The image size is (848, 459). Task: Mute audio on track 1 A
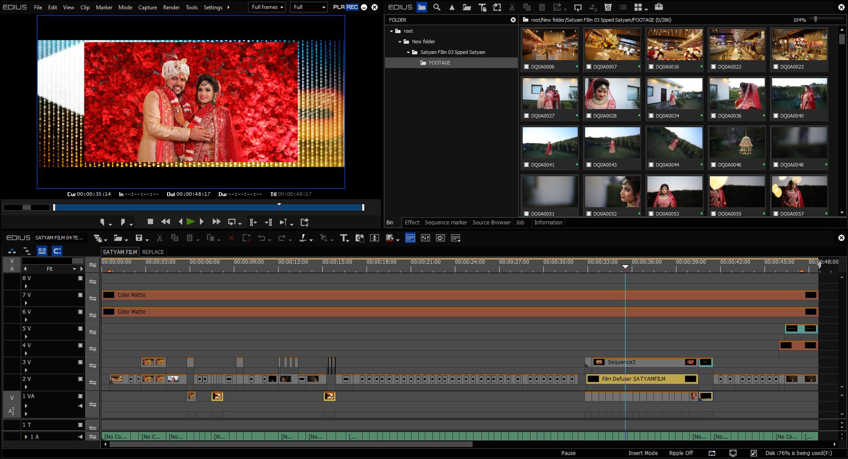[80, 437]
